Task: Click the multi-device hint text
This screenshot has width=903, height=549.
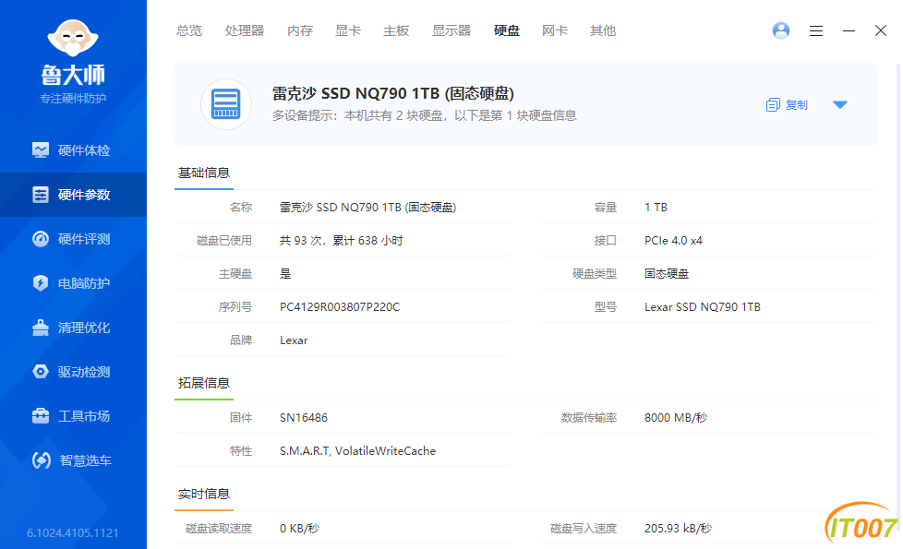Action: [424, 115]
